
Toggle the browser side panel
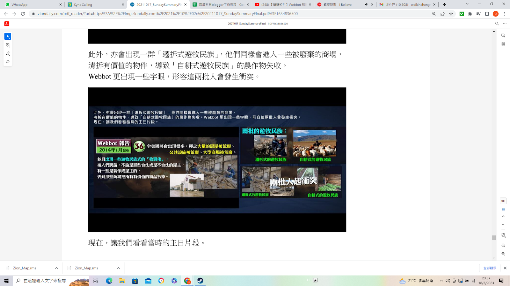(x=487, y=14)
